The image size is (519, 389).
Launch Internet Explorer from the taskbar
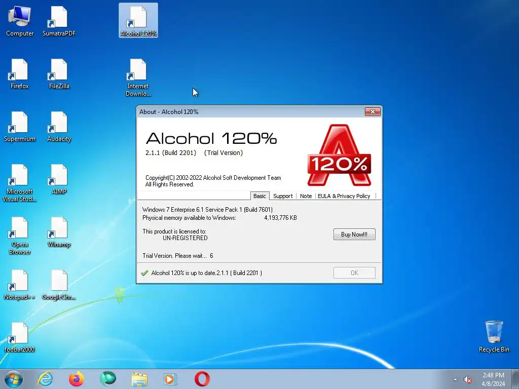[x=45, y=379]
